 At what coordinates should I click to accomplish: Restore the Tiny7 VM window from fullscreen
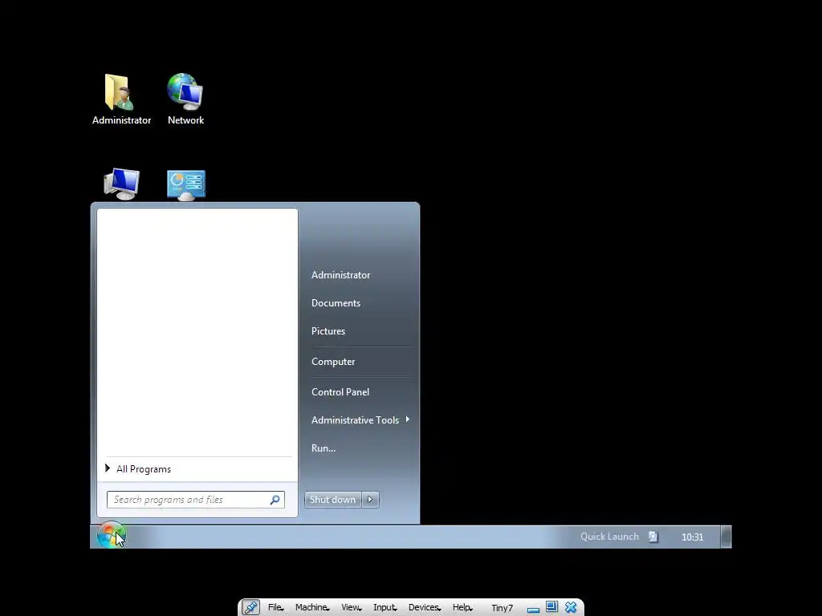551,607
